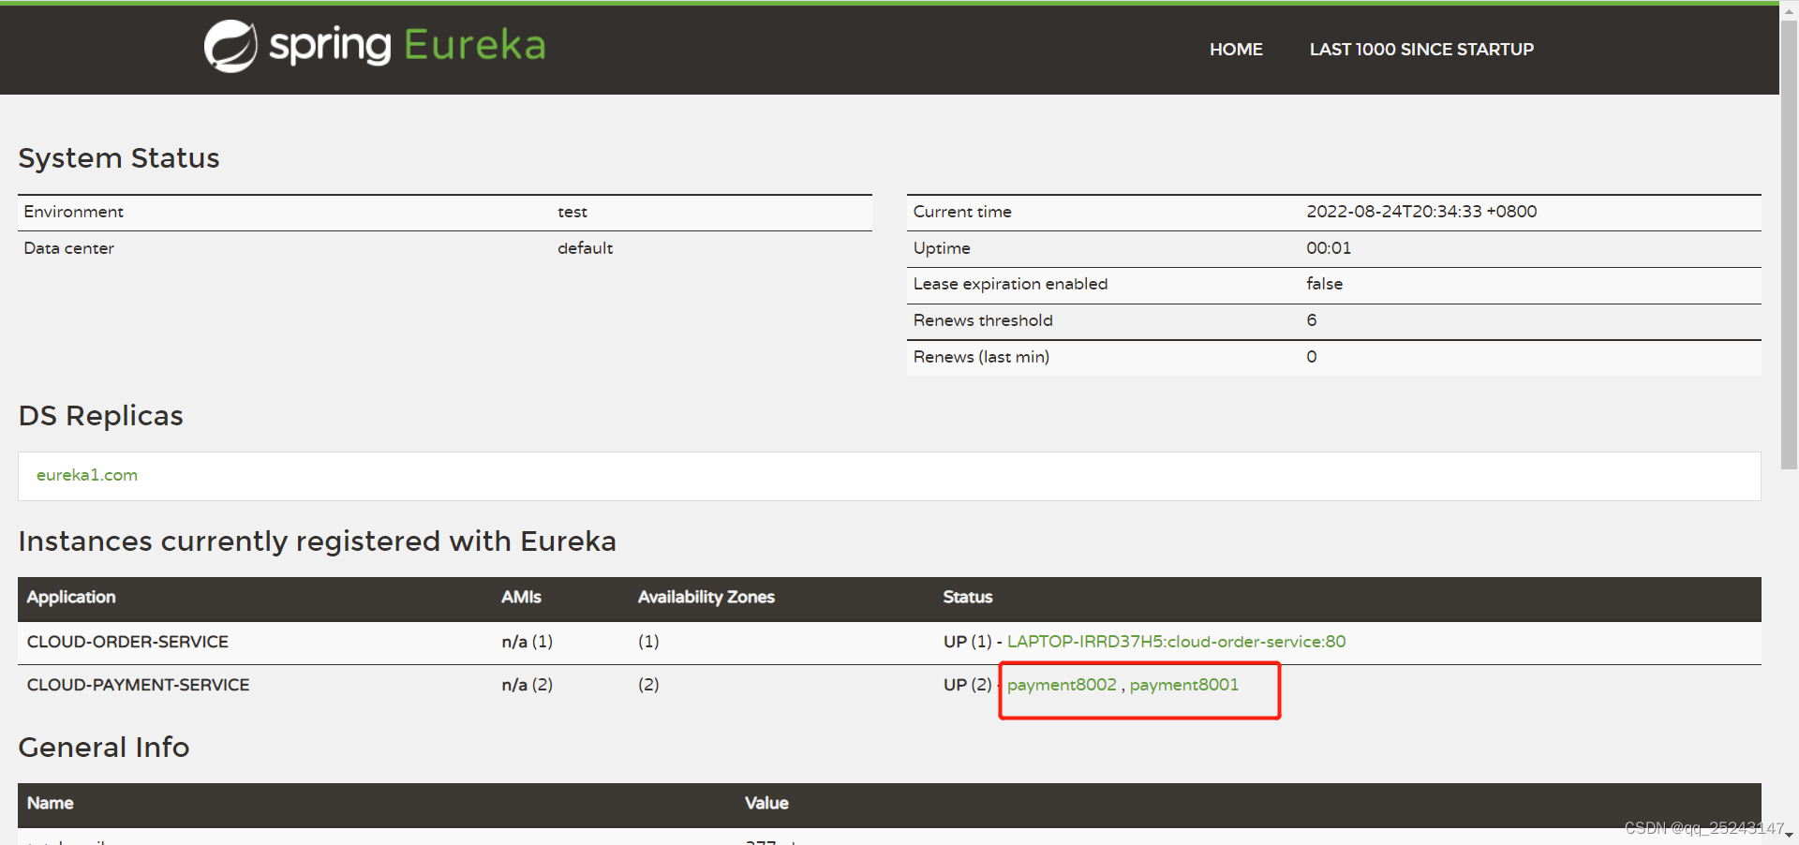Select the Lease expiration enabled value false
Screen dimensions: 1799x845
coord(1324,284)
